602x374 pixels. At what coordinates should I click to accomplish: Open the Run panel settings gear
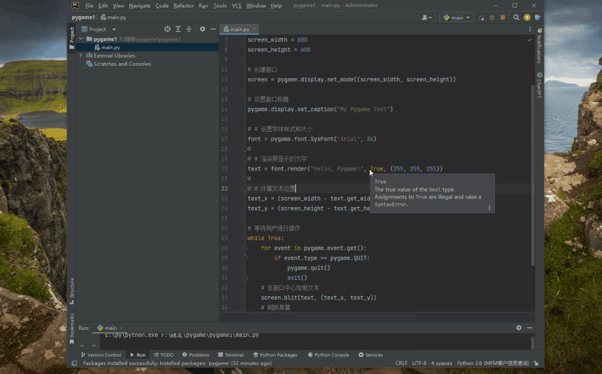coord(519,328)
